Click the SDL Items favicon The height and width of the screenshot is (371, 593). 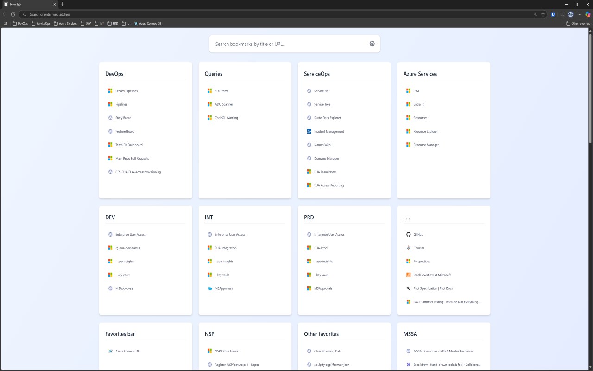(x=210, y=91)
